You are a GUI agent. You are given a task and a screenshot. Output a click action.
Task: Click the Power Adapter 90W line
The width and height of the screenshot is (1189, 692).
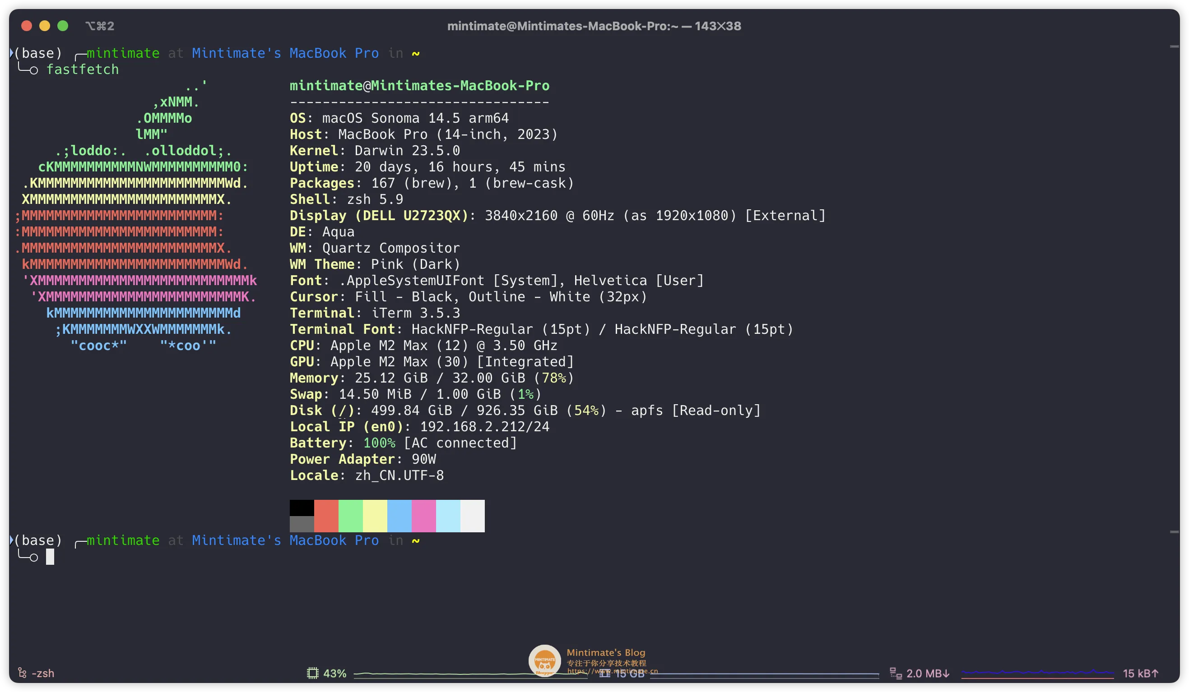tap(363, 459)
